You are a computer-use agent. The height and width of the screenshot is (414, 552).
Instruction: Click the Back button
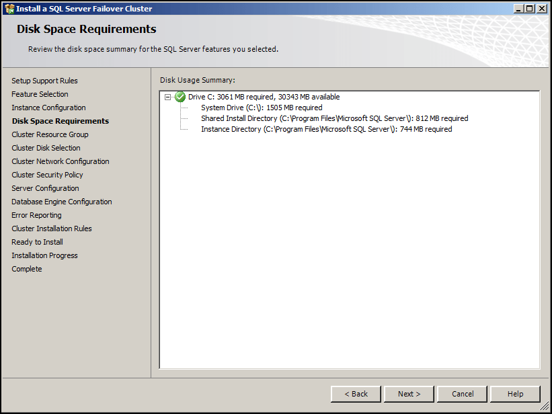356,394
